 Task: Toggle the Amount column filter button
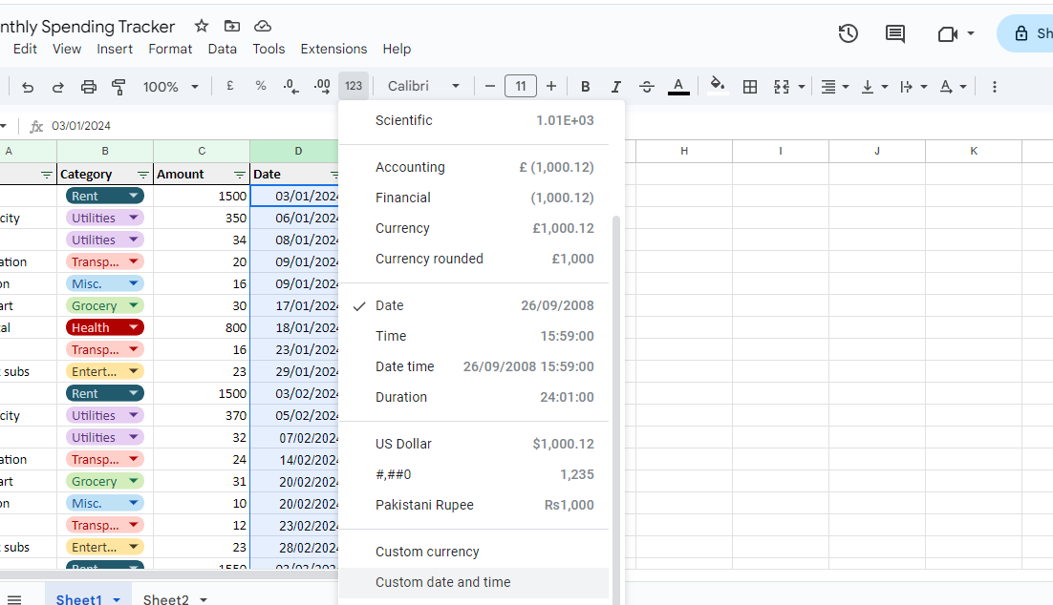pyautogui.click(x=240, y=175)
